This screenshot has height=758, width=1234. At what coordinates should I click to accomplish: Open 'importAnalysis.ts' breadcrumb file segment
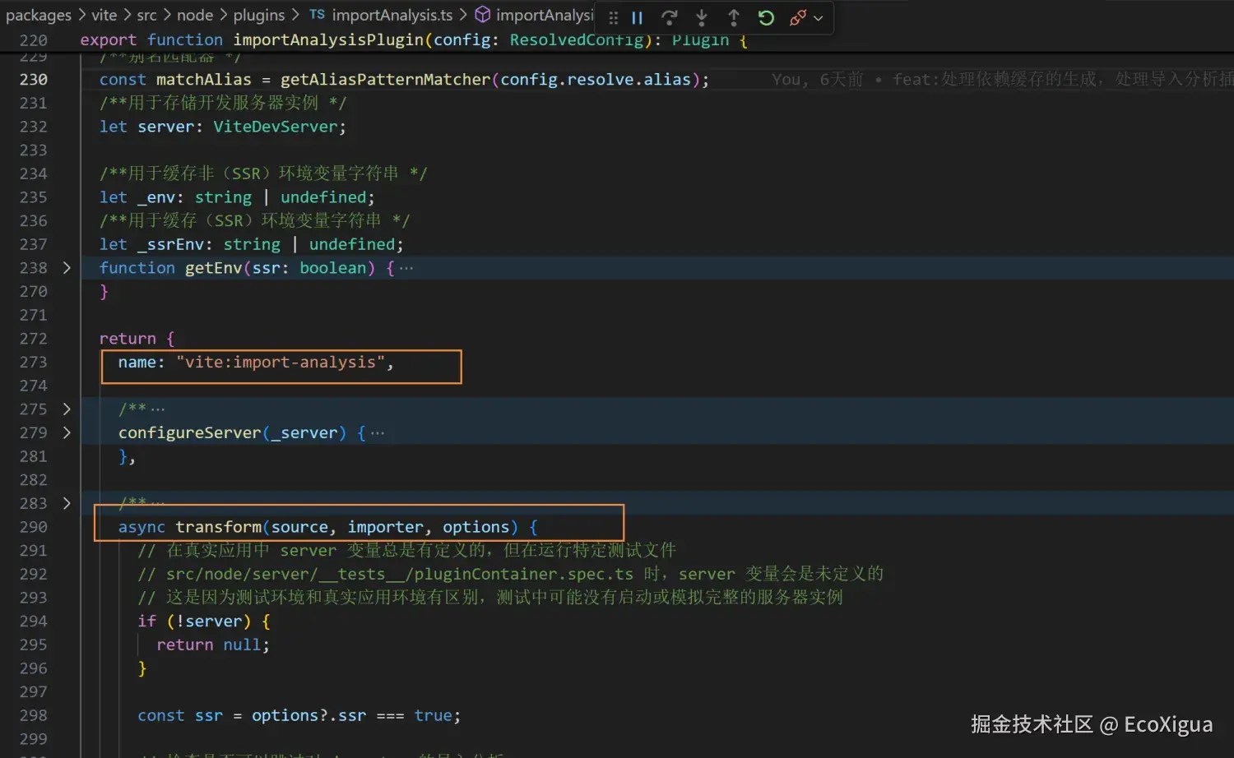(x=392, y=15)
